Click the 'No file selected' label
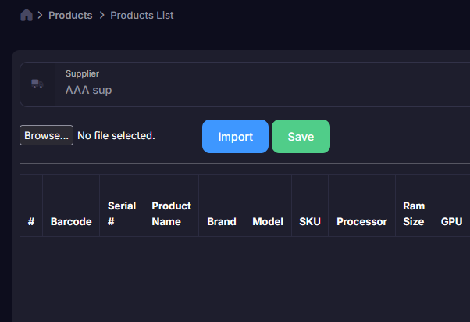 point(116,135)
